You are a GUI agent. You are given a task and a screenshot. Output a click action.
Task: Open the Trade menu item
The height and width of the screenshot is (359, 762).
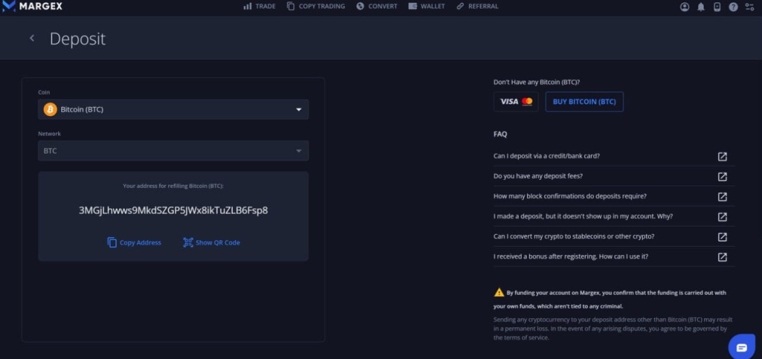[259, 7]
